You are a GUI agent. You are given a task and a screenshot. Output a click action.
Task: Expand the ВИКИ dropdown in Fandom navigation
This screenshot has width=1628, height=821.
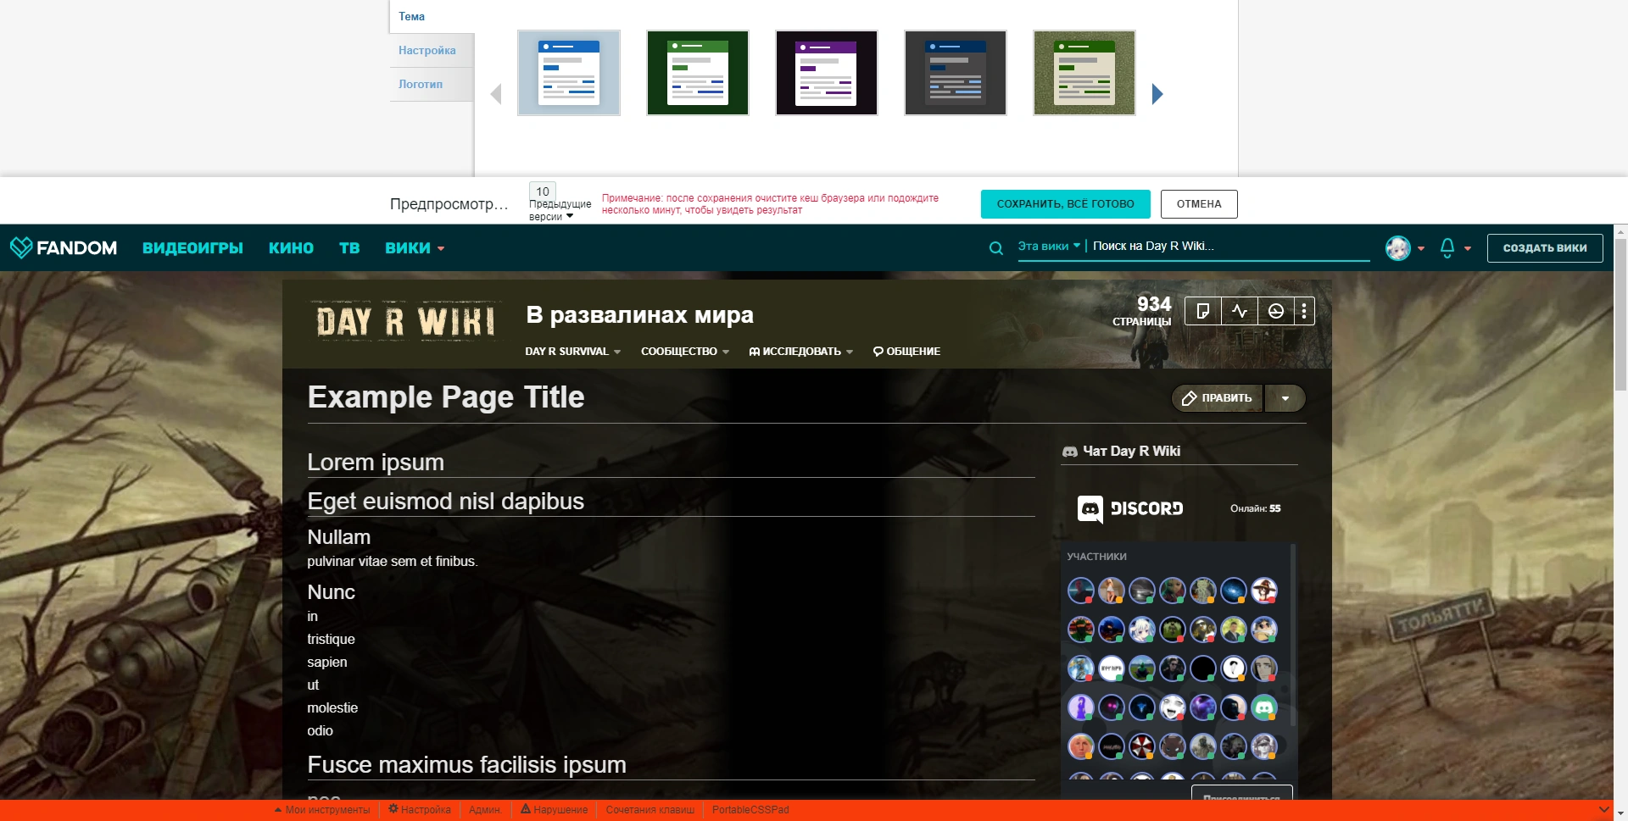point(415,248)
